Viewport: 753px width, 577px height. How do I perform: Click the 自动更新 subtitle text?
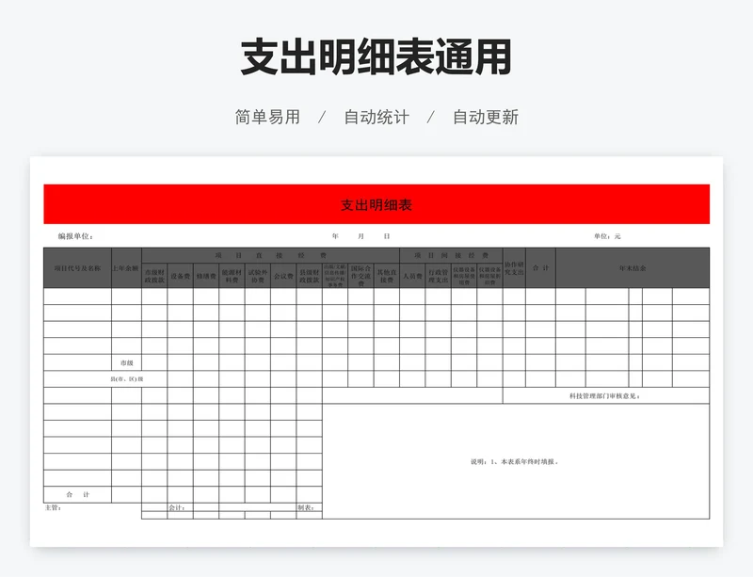pos(486,118)
